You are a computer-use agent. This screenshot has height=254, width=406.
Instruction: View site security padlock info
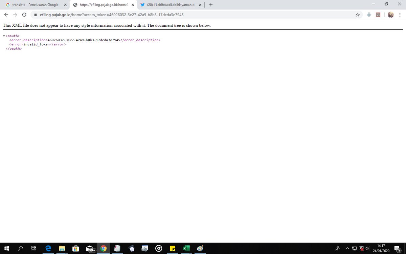36,15
